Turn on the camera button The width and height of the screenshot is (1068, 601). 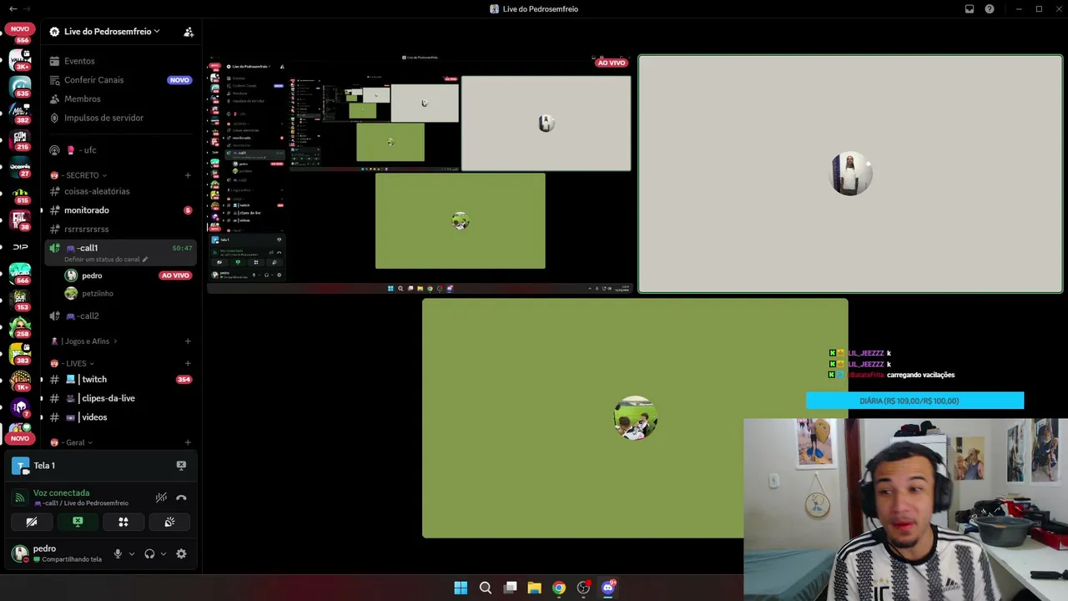tap(32, 522)
